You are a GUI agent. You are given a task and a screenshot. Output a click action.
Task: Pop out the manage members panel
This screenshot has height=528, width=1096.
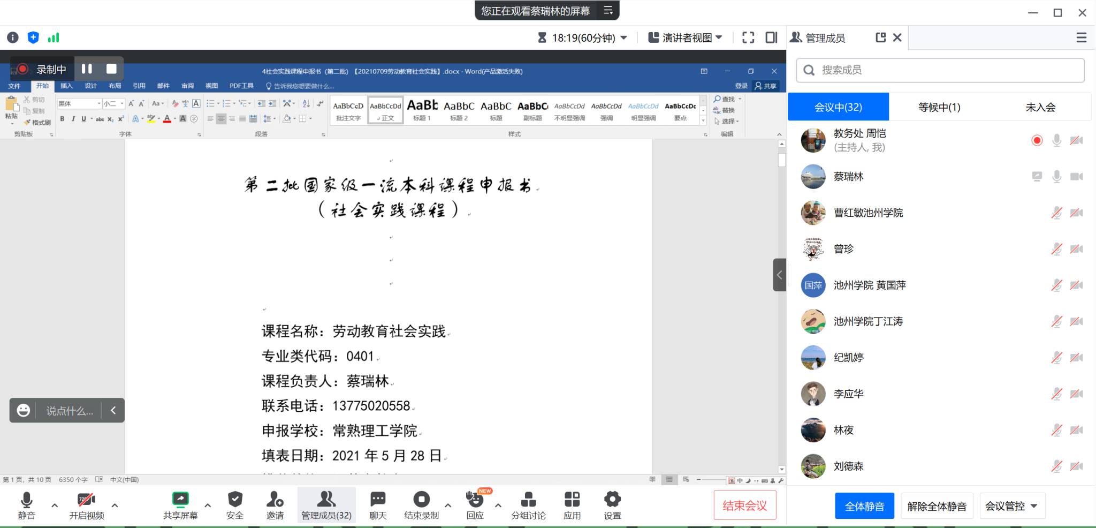click(880, 37)
